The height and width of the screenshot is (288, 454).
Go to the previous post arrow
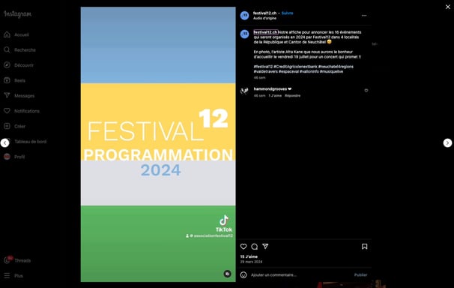pyautogui.click(x=4, y=142)
